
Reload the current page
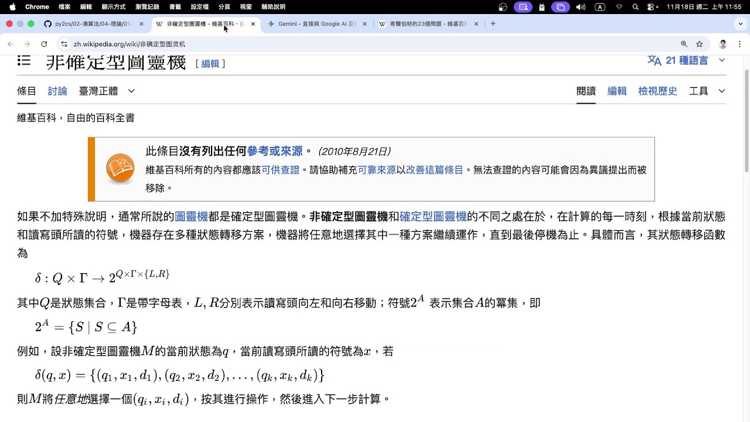tap(44, 44)
